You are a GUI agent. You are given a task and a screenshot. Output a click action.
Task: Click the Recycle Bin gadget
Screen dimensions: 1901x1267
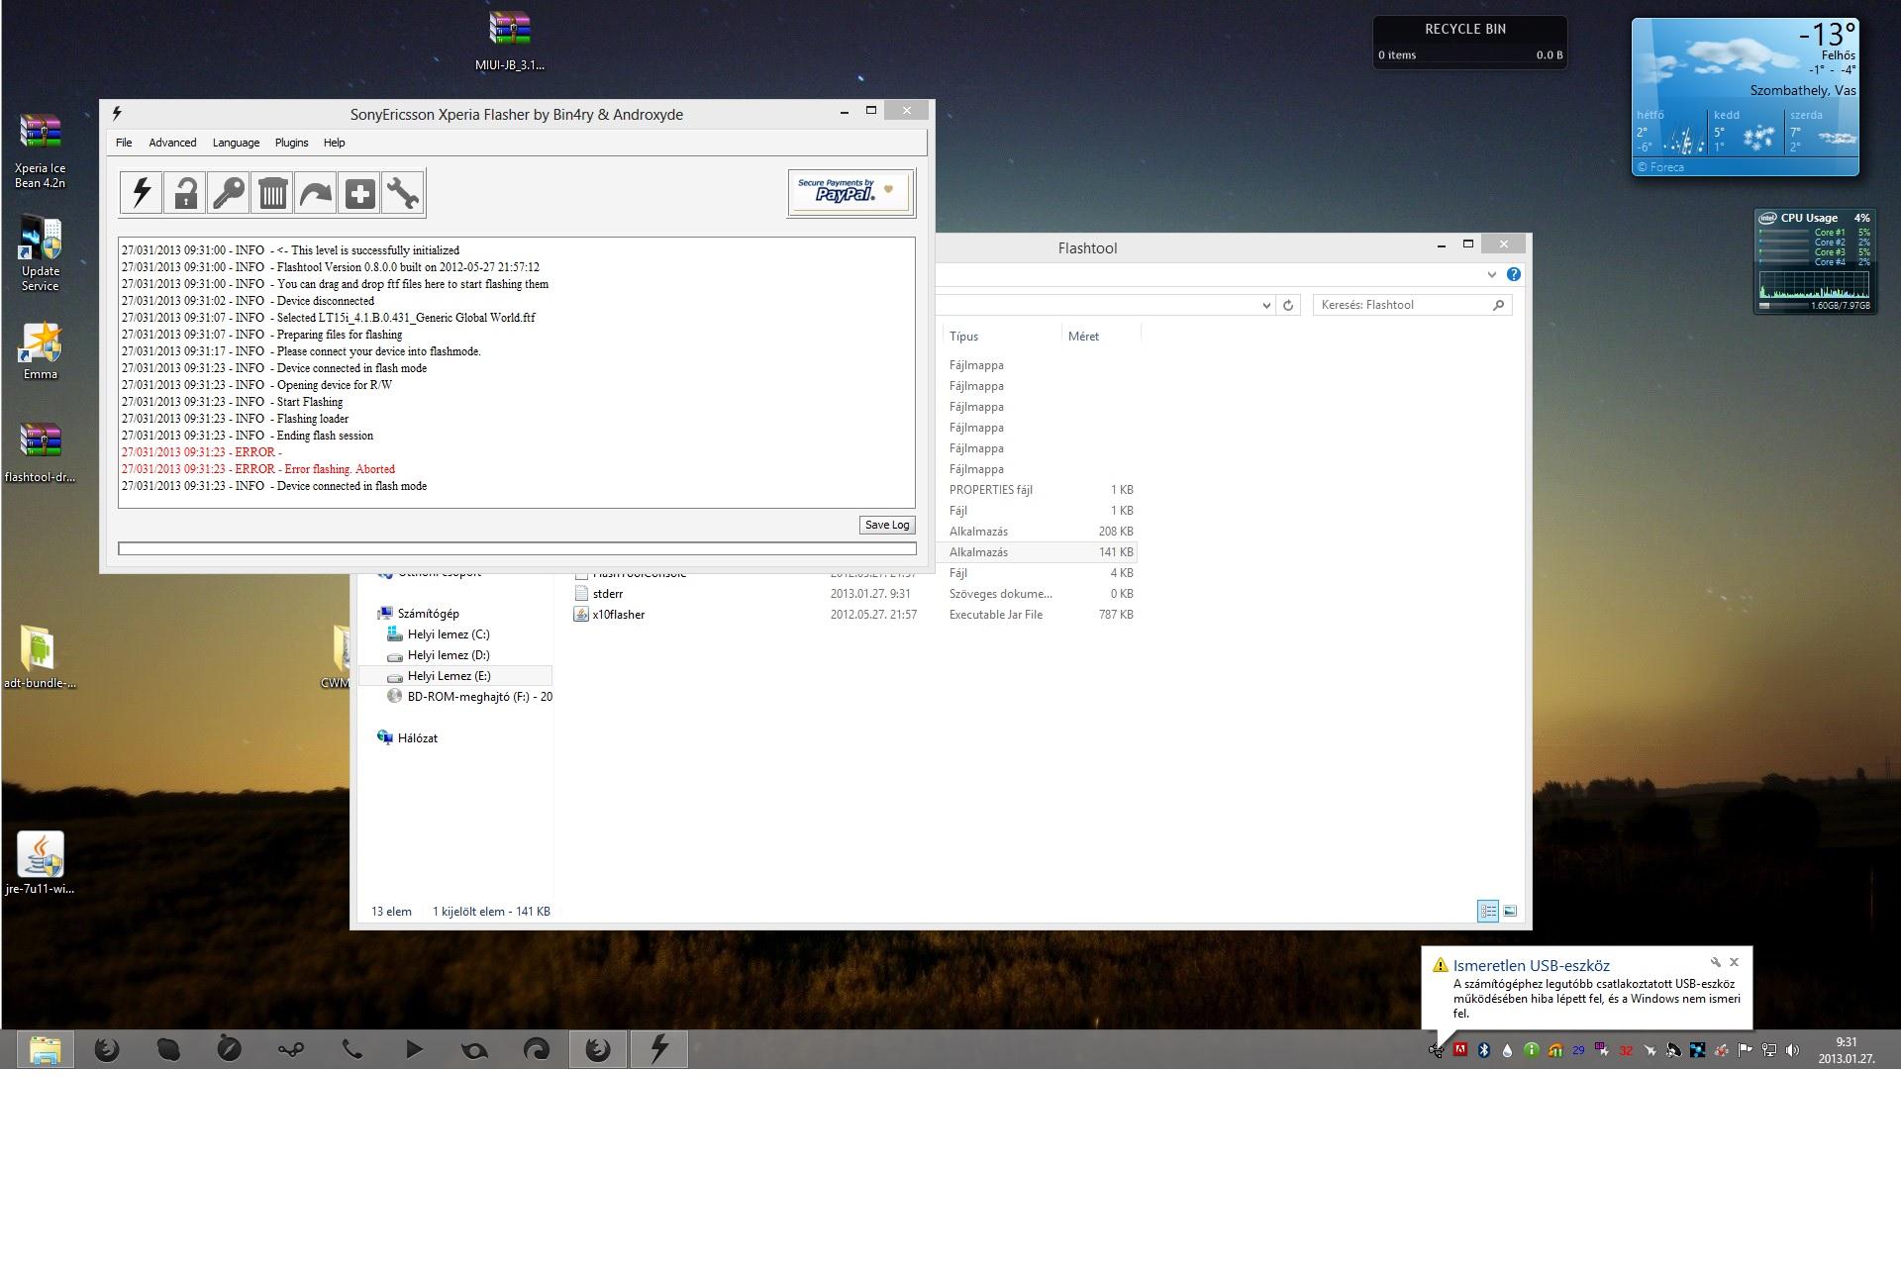tap(1469, 42)
